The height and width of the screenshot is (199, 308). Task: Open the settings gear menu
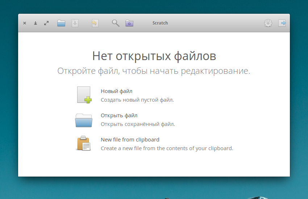click(x=268, y=23)
